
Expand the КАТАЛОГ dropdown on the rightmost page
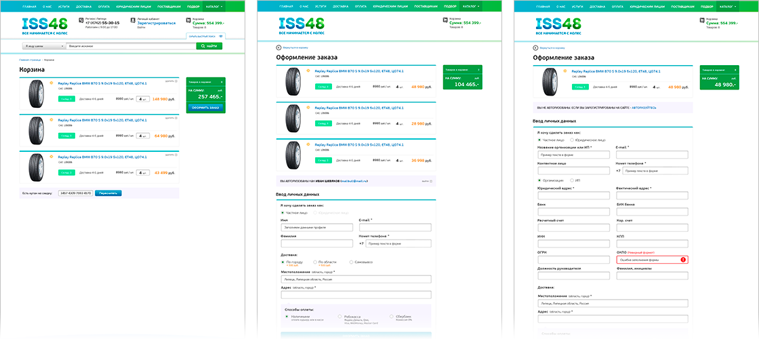click(728, 6)
